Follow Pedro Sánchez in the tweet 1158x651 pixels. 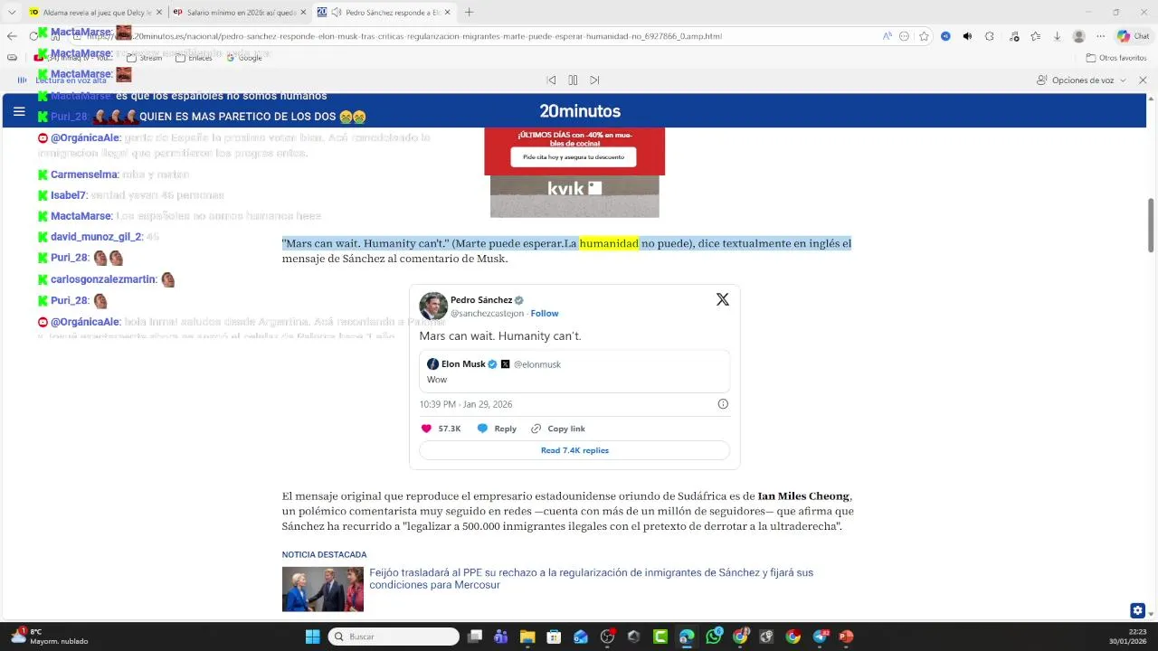(545, 314)
